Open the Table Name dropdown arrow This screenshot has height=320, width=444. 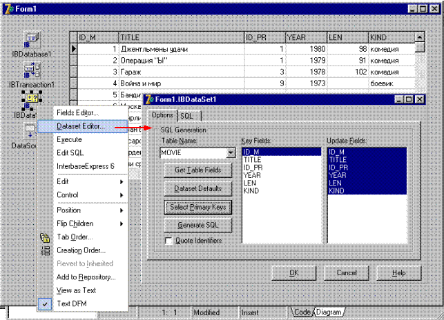[x=231, y=153]
